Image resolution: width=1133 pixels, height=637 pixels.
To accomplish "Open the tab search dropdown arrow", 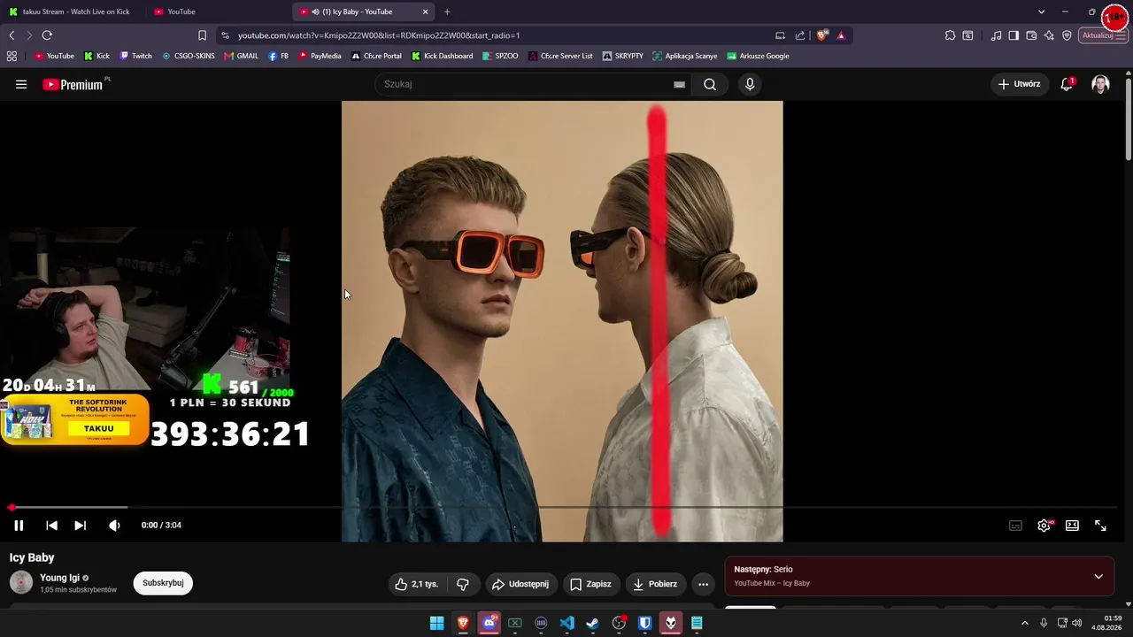I will pyautogui.click(x=1041, y=12).
